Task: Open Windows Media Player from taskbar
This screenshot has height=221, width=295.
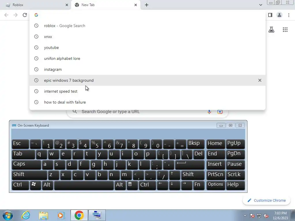Action: coord(61,215)
